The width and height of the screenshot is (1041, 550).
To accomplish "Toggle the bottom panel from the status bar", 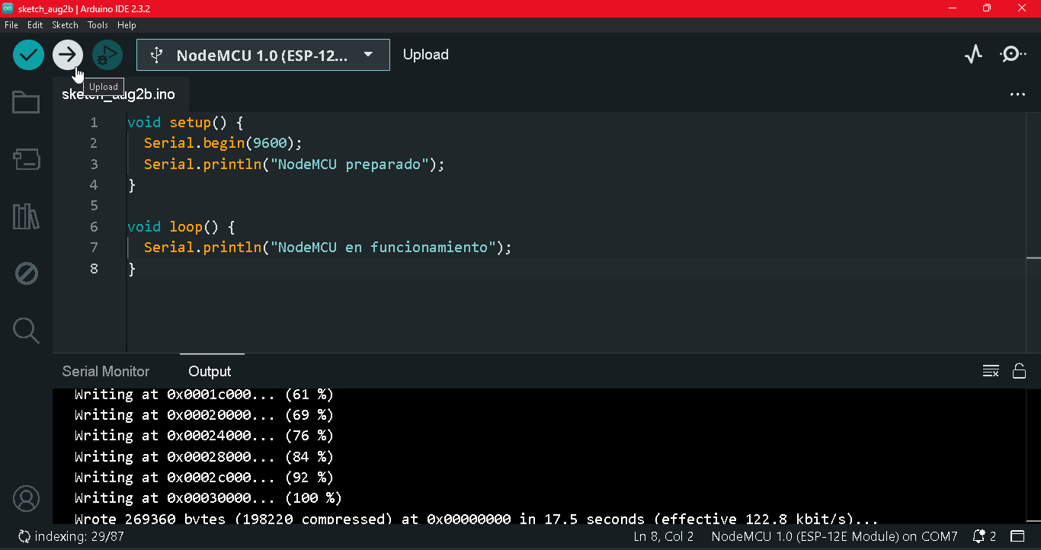I will tap(1019, 536).
